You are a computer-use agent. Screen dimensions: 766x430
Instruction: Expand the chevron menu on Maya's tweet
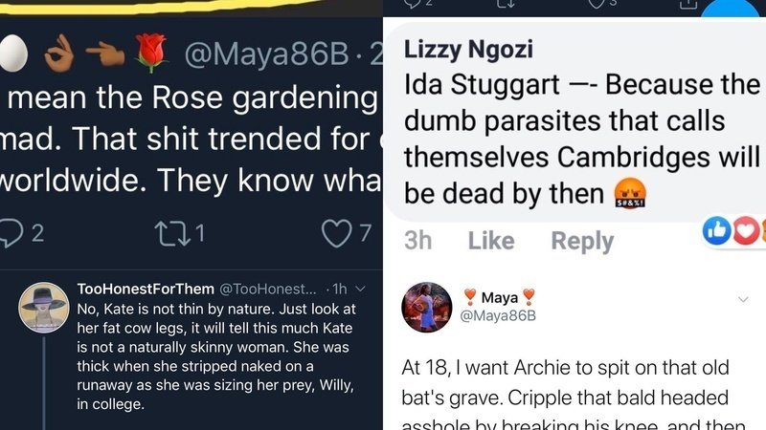point(744,300)
